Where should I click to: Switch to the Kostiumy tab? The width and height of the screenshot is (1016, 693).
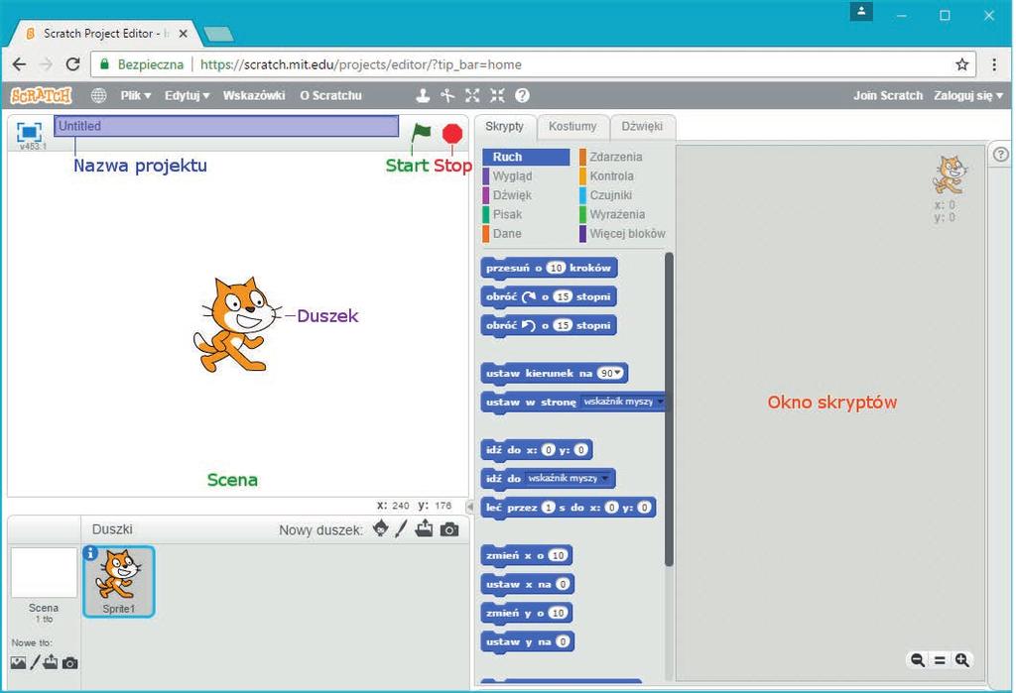click(572, 126)
